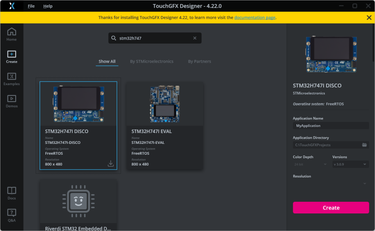Expand the Versions v3.0.9 dropdown
Viewport: 375px width, 231px height.
(351, 164)
